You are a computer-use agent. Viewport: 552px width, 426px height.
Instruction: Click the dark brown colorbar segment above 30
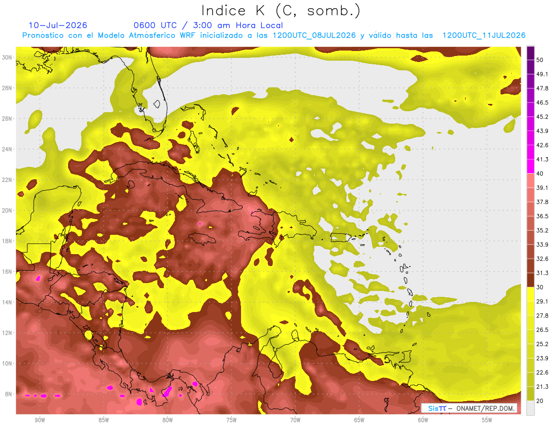point(530,280)
